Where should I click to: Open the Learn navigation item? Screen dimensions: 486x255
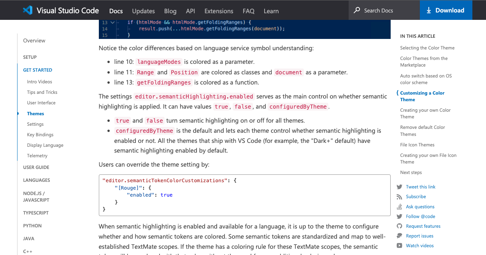(x=271, y=11)
